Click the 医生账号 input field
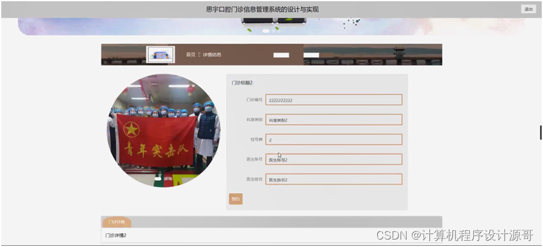 point(334,159)
